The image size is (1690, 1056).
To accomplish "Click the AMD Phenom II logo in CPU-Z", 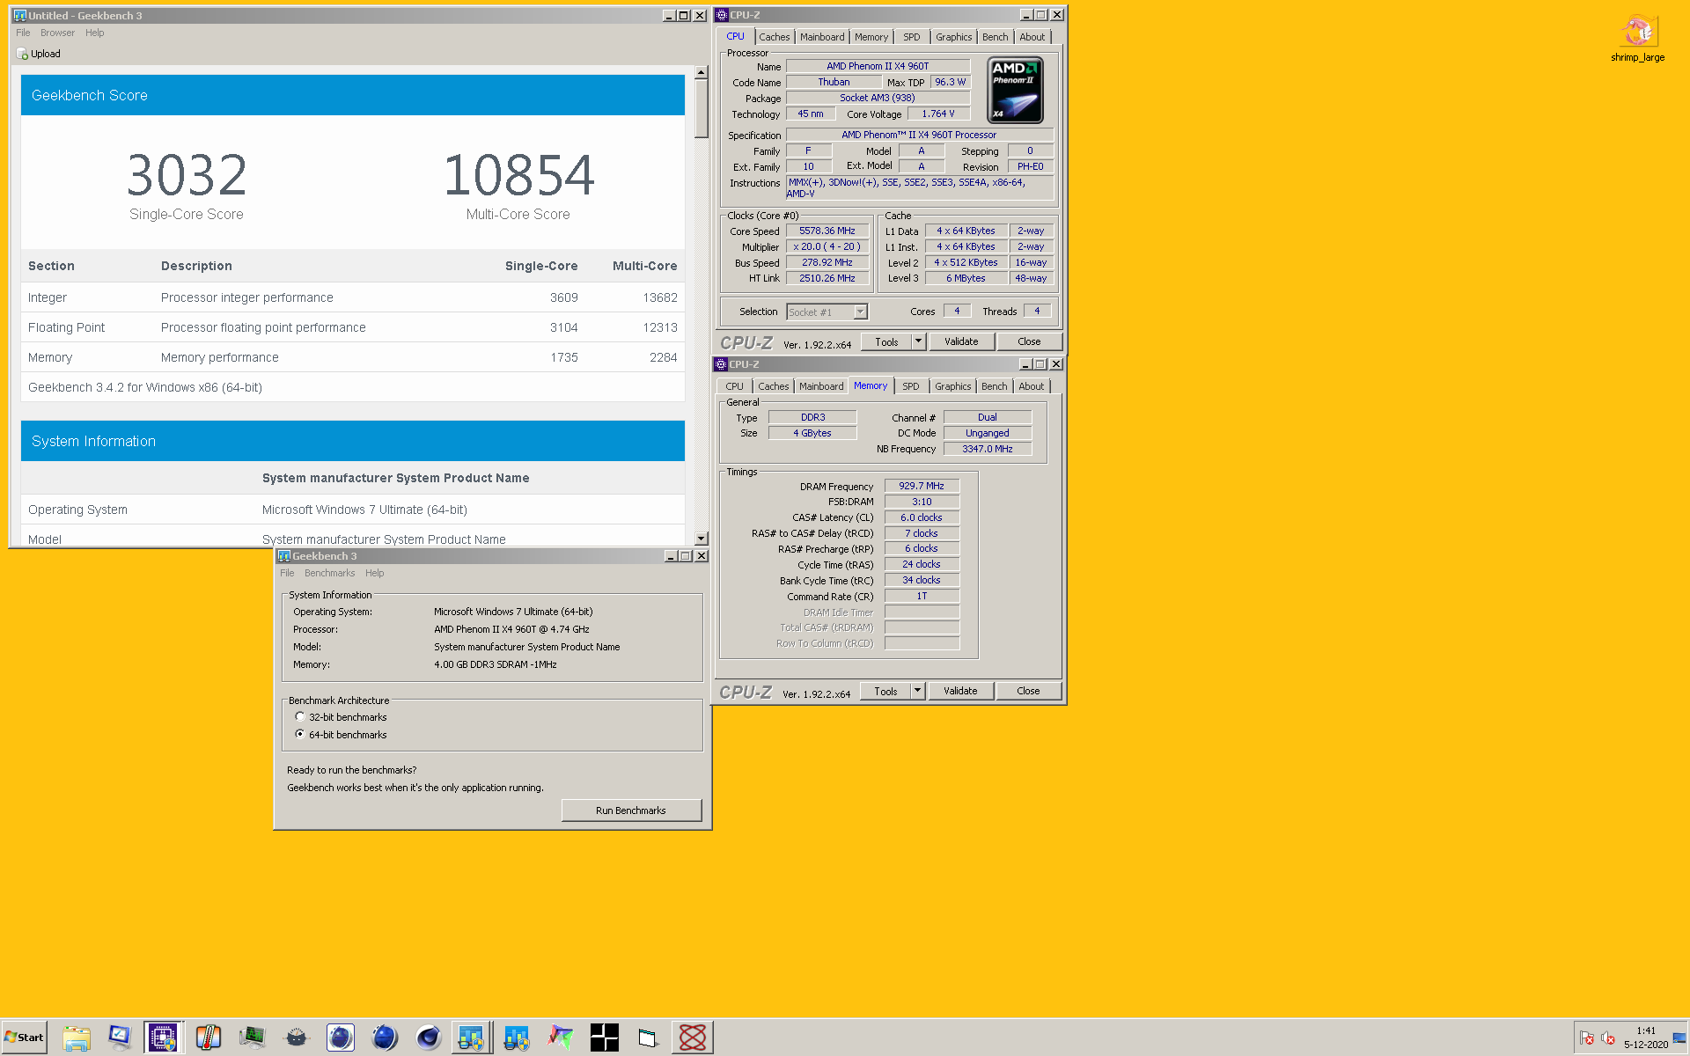I will [x=1016, y=90].
